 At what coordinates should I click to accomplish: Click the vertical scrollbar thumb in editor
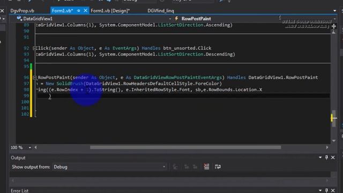tap(333, 118)
